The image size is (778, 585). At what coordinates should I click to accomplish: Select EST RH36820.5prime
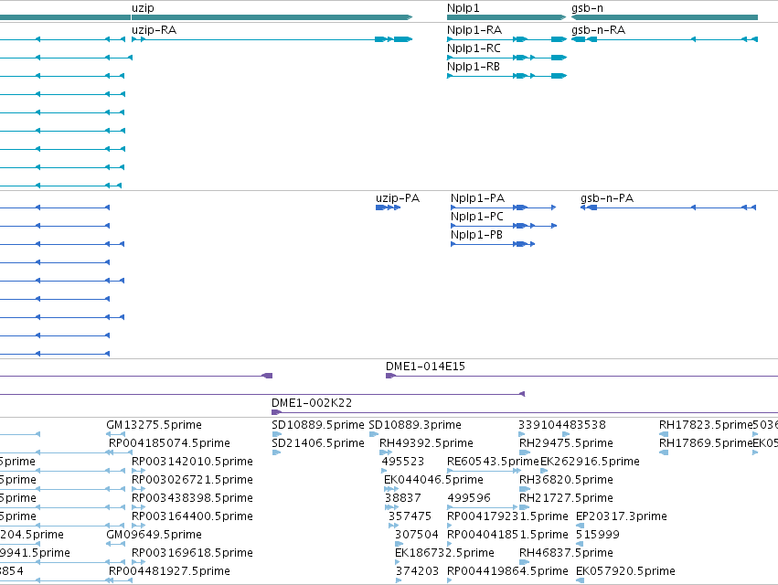566,480
